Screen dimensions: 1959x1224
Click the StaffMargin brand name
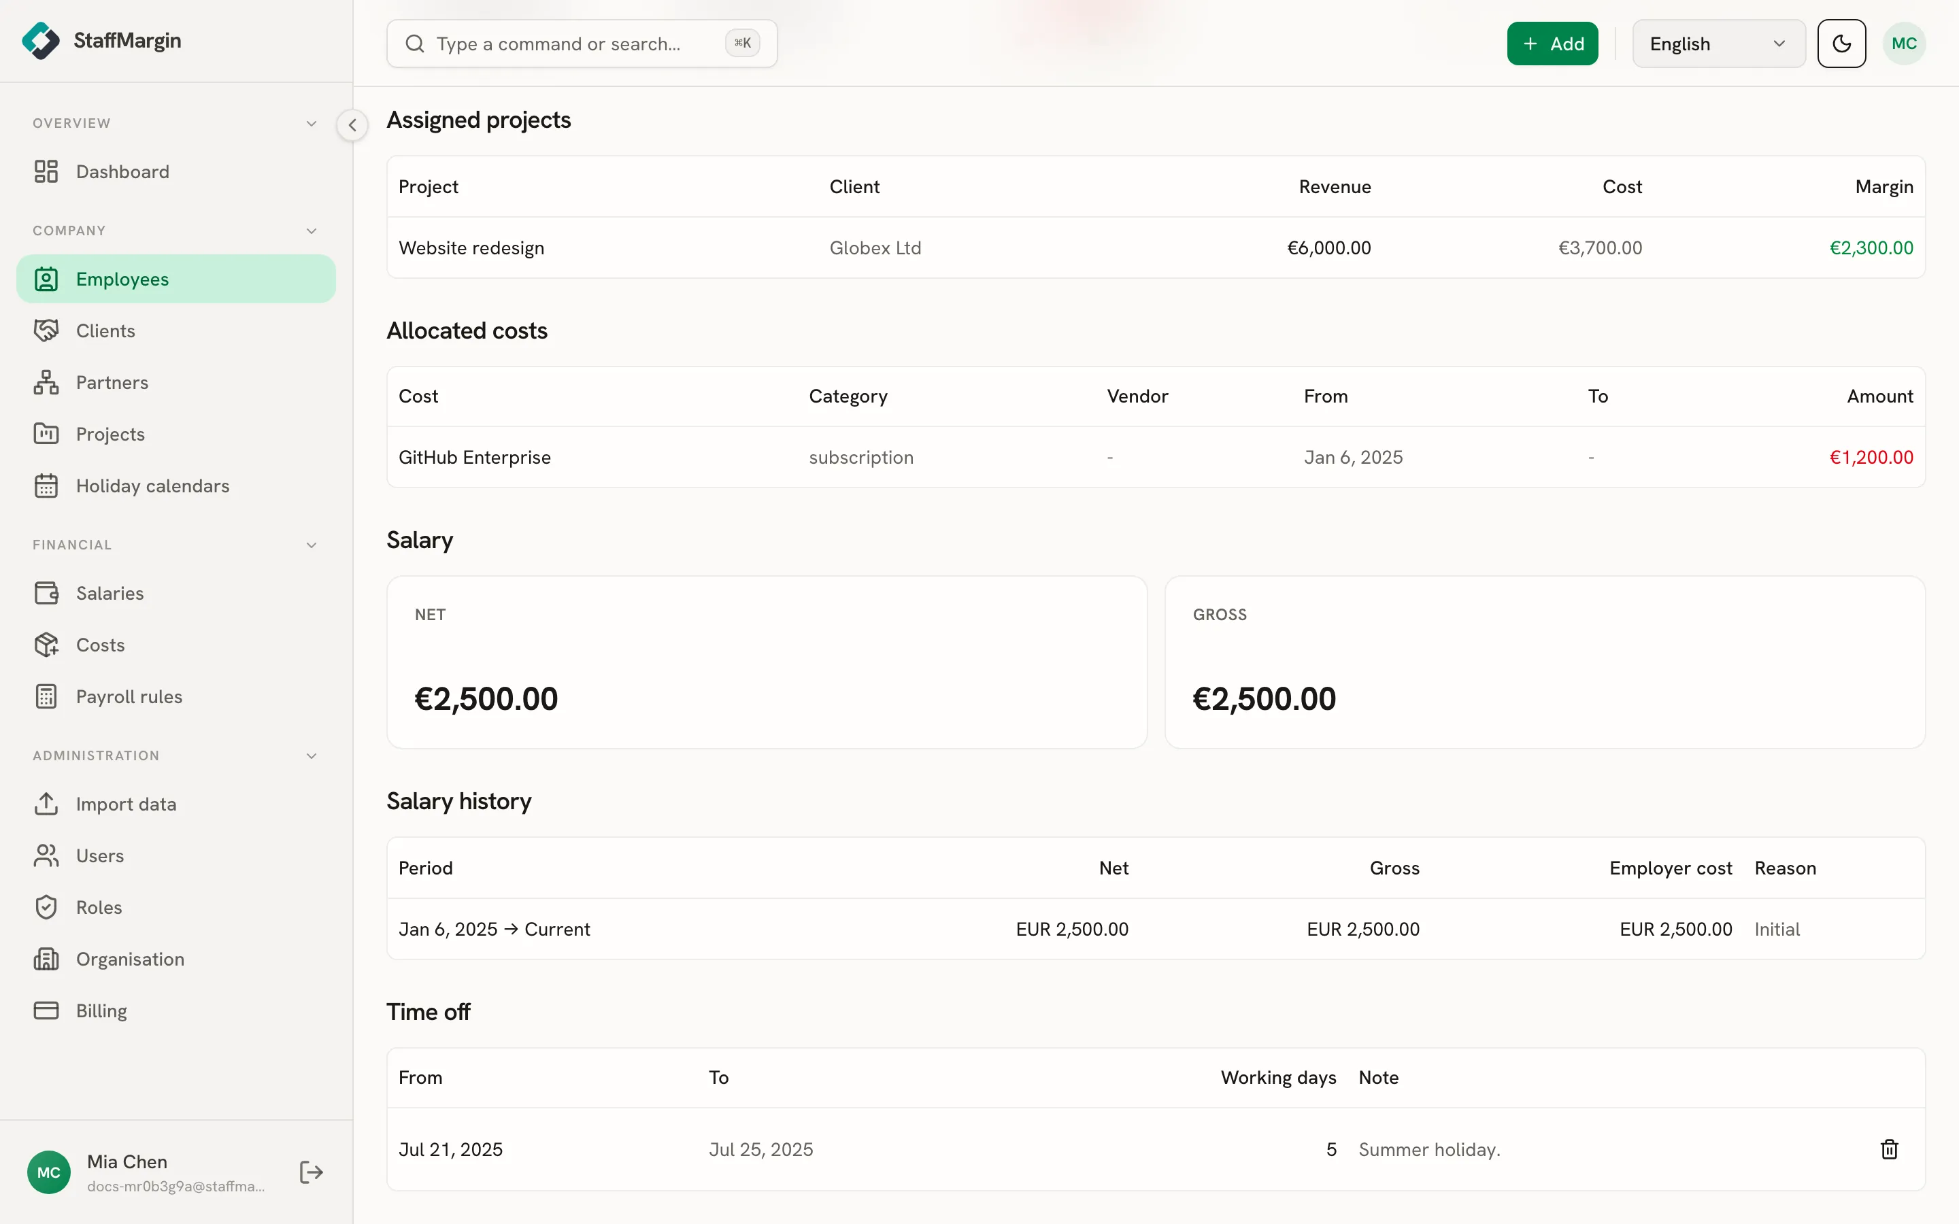pyautogui.click(x=127, y=41)
